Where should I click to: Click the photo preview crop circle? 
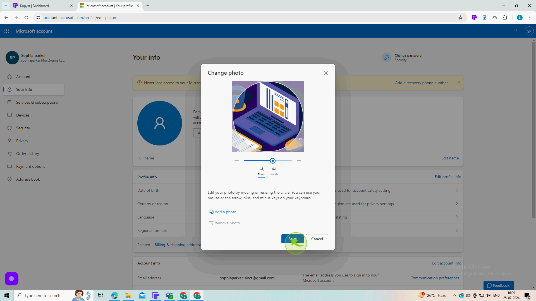pos(268,116)
